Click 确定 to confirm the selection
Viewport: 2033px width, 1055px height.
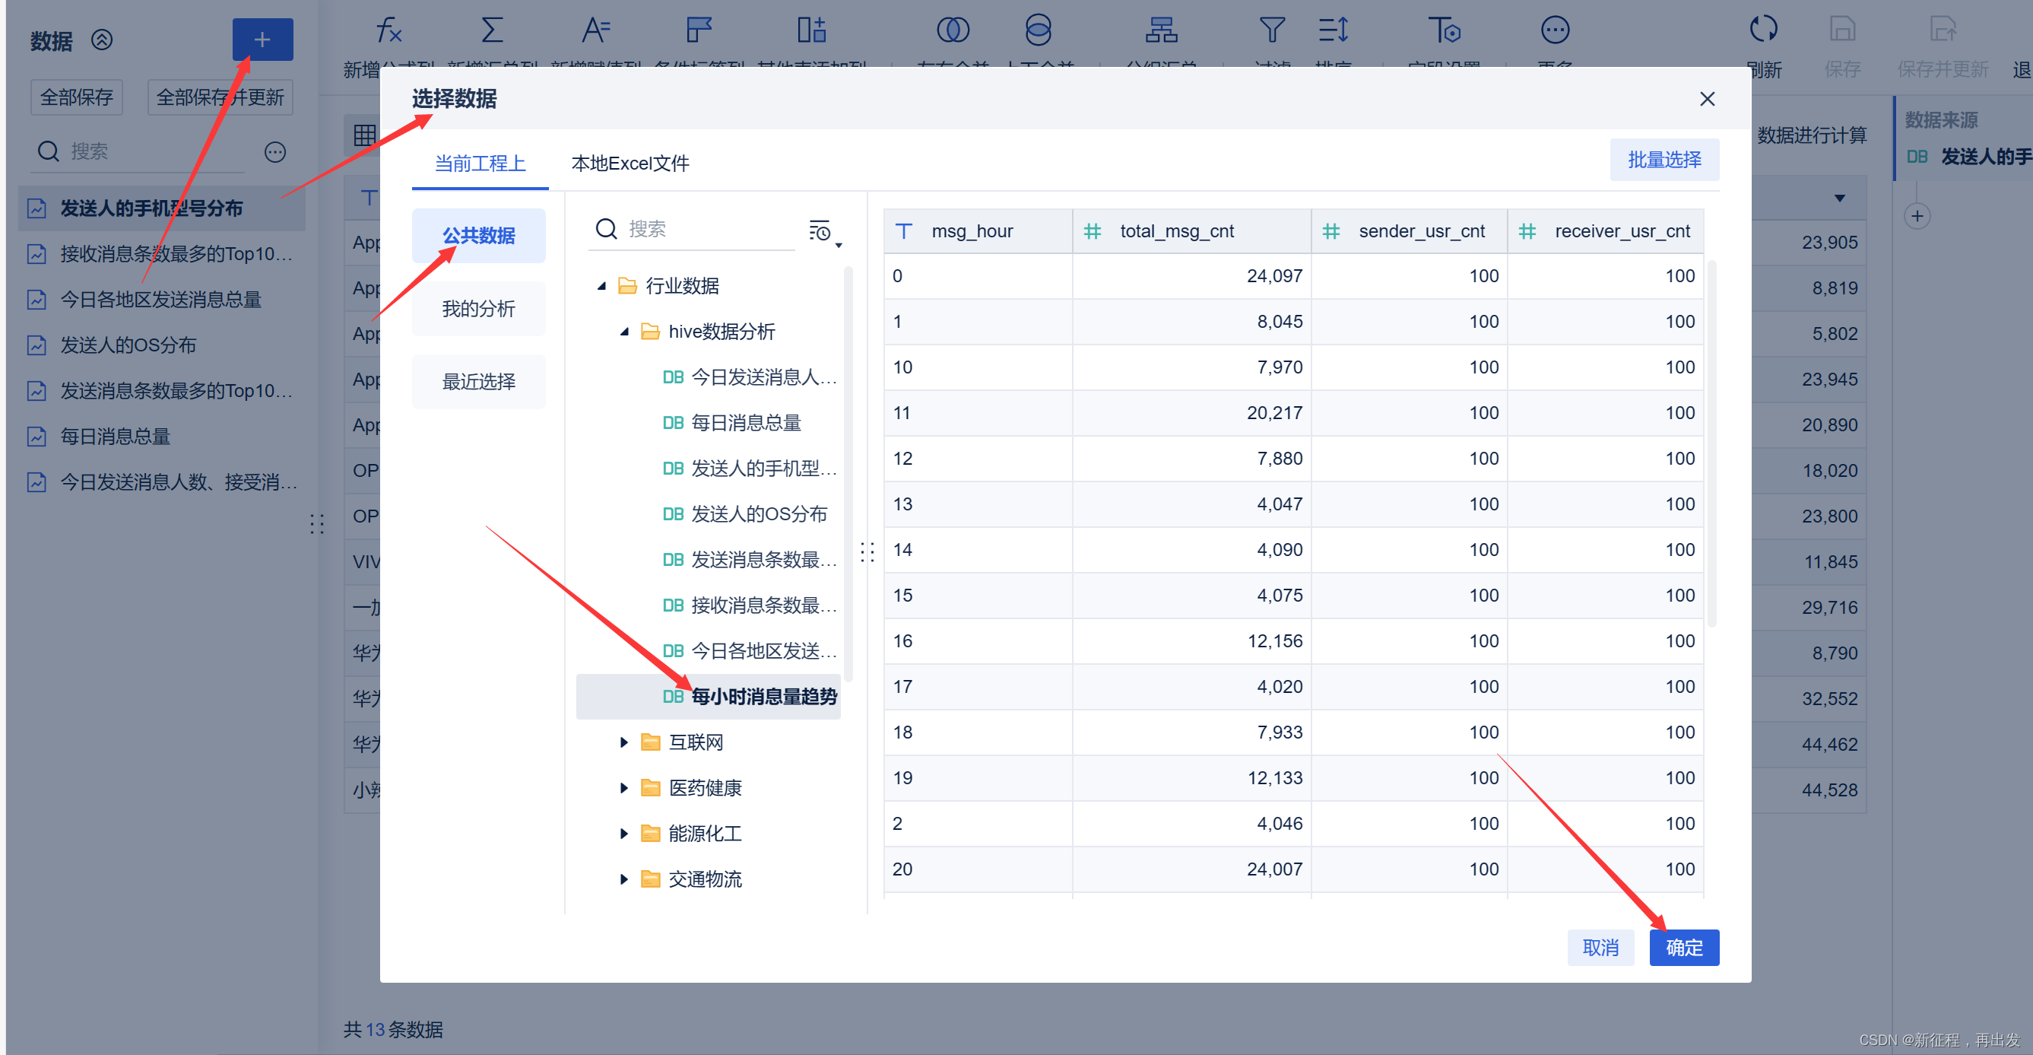point(1683,948)
